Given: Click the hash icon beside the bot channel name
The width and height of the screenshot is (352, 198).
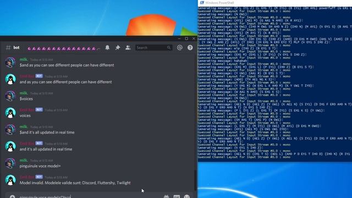Looking at the screenshot, I should coord(8,48).
